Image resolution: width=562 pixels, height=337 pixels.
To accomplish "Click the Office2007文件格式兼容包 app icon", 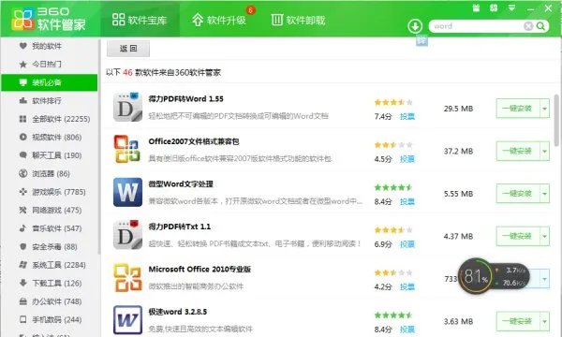I will pyautogui.click(x=127, y=149).
